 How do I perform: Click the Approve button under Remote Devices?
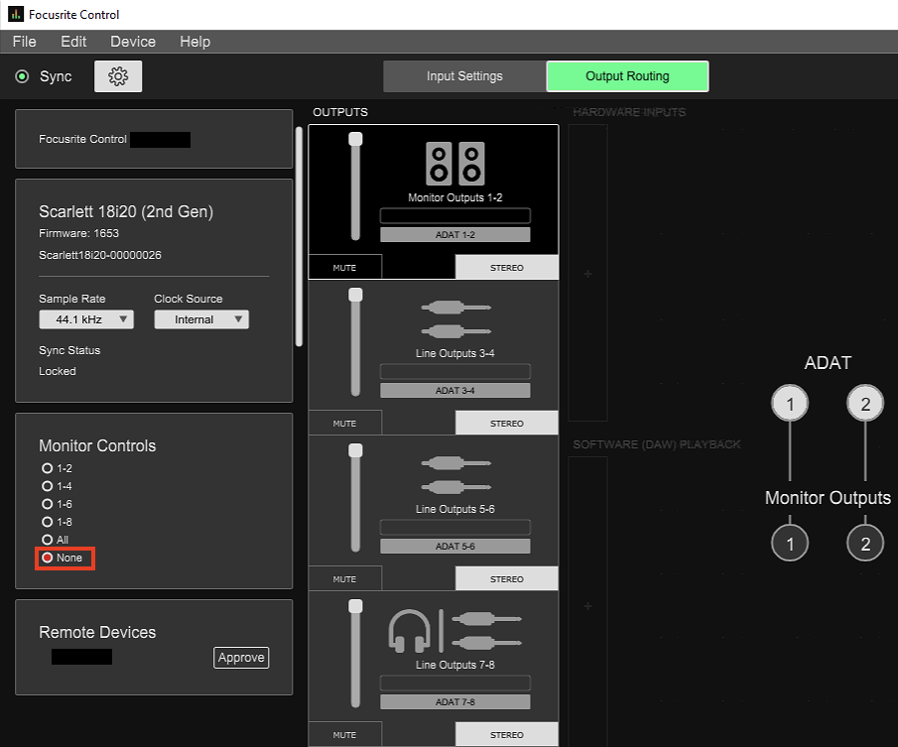point(241,658)
